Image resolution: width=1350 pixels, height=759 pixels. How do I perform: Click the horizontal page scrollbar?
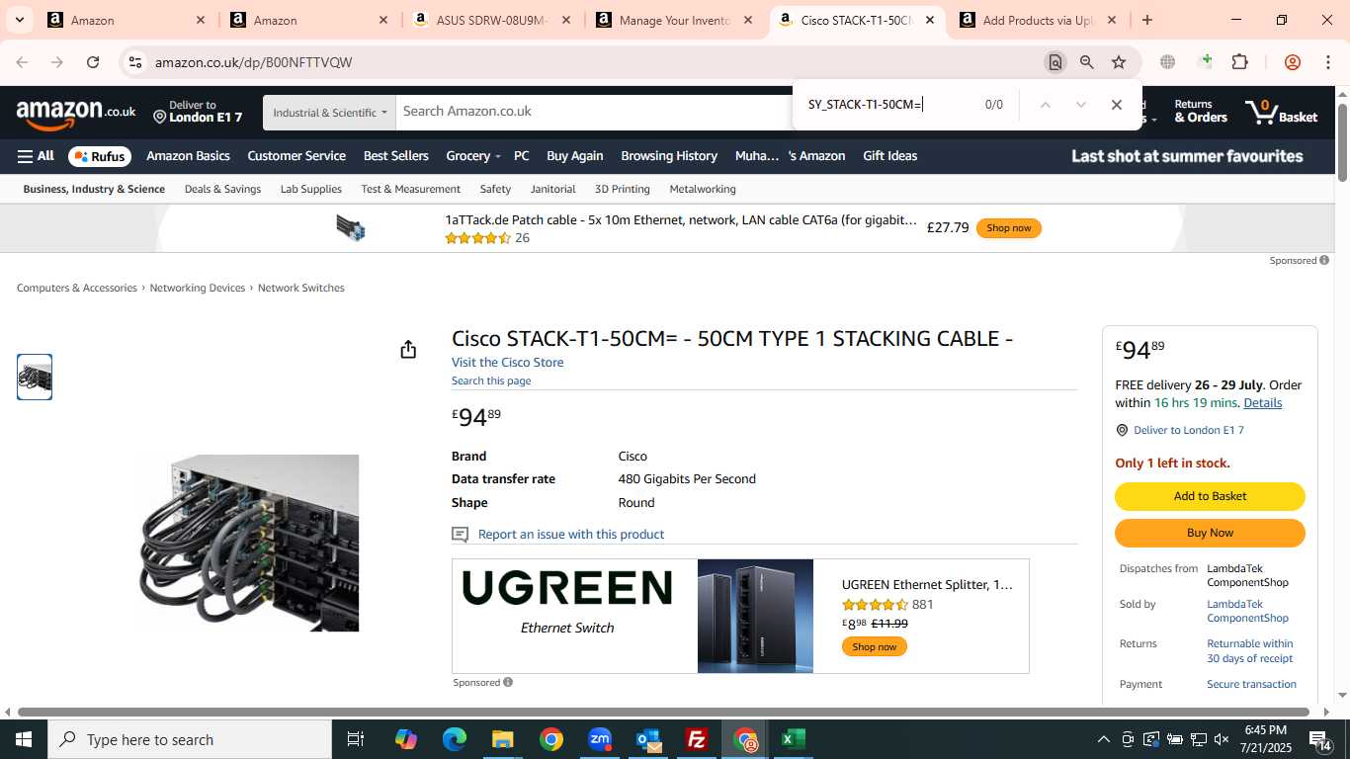(x=663, y=712)
